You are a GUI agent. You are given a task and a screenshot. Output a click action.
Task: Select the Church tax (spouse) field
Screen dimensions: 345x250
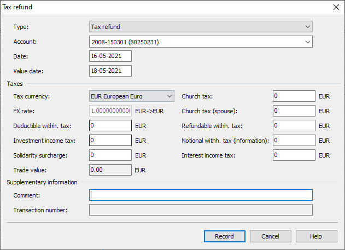pos(294,111)
